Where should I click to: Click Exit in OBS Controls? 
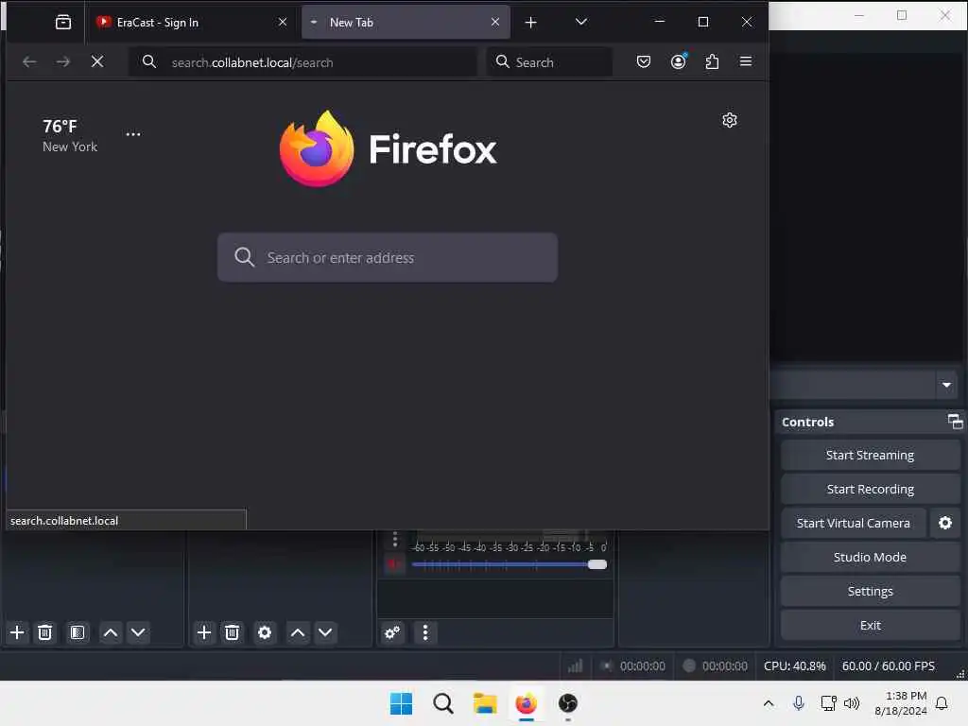click(870, 625)
